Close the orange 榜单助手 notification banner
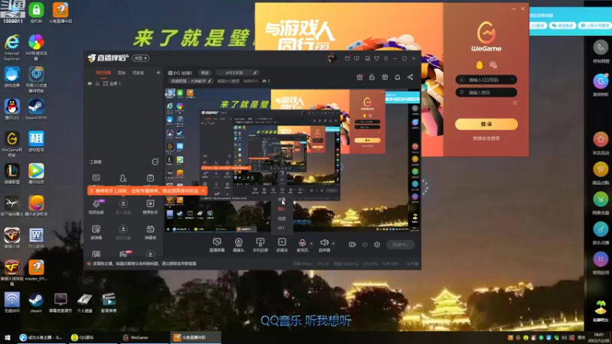The image size is (612, 344). [x=203, y=190]
